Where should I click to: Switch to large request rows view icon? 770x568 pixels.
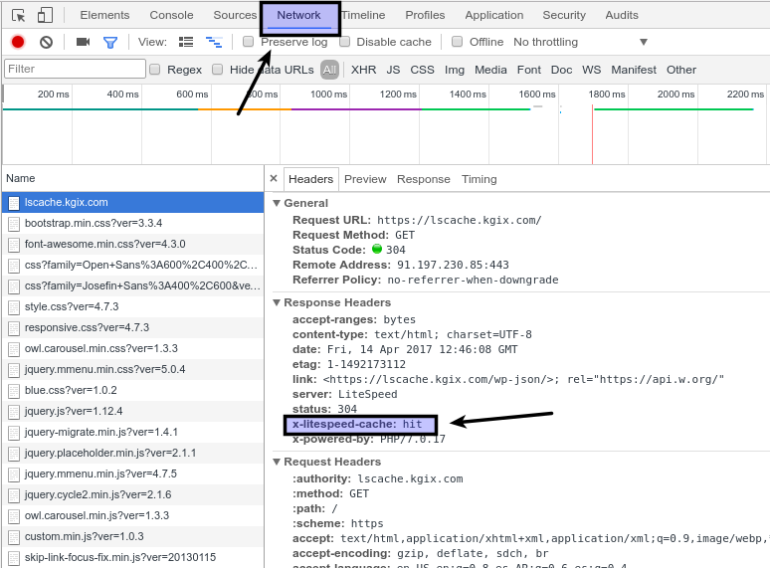[186, 42]
